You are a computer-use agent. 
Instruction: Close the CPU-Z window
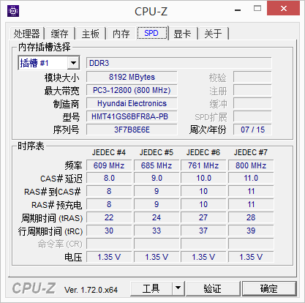(284, 9)
